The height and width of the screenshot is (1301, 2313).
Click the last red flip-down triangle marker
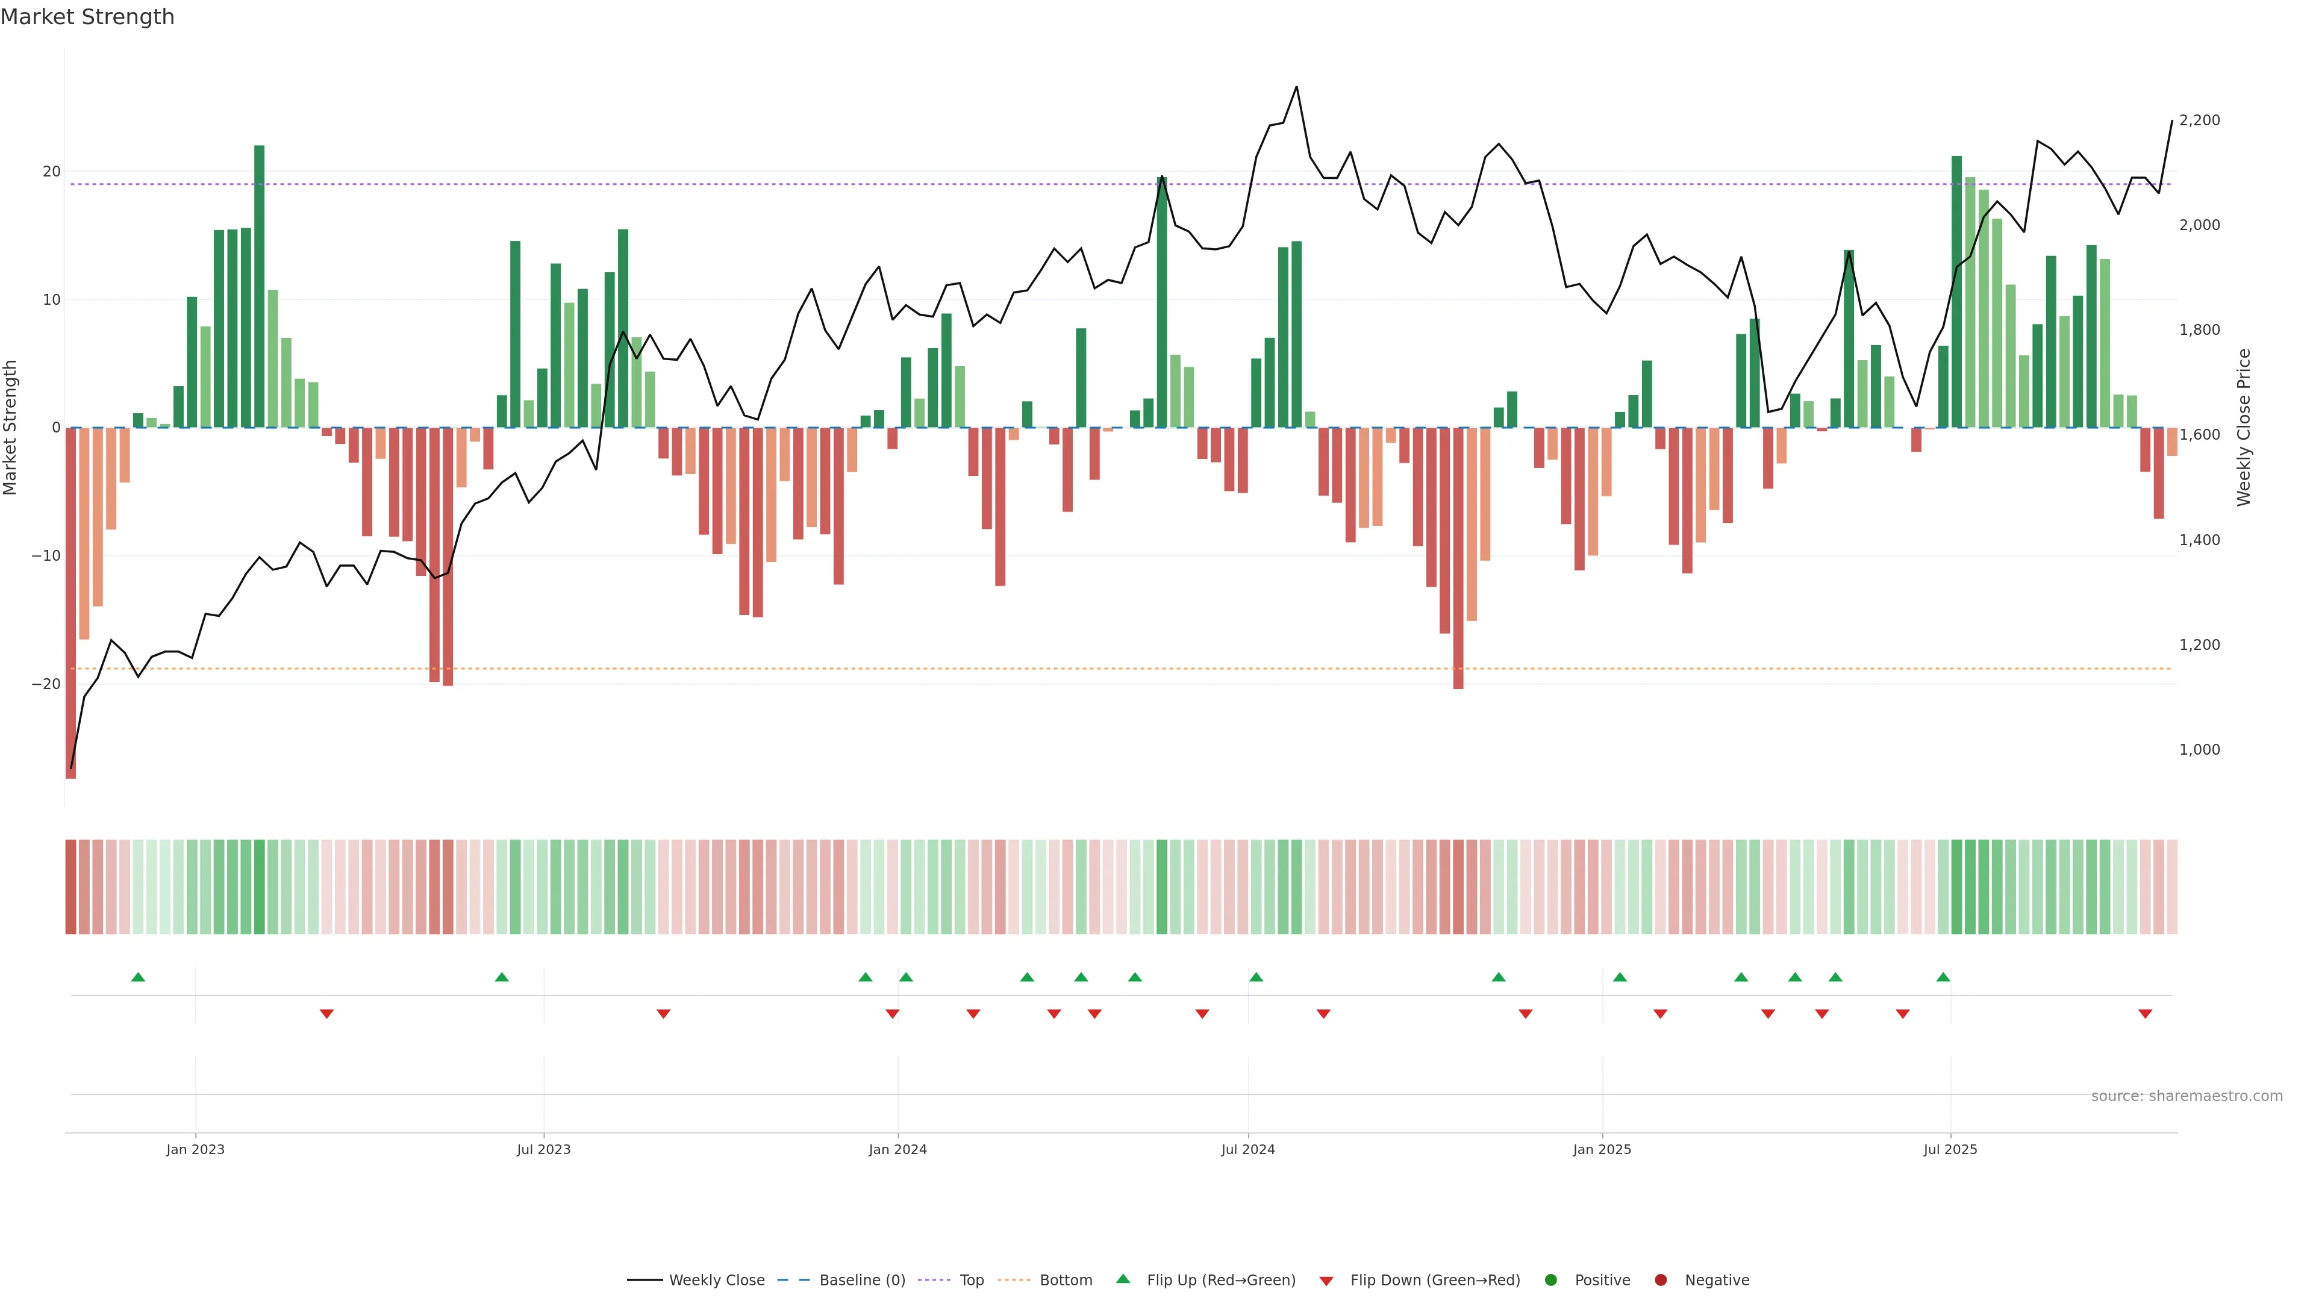click(2145, 1014)
